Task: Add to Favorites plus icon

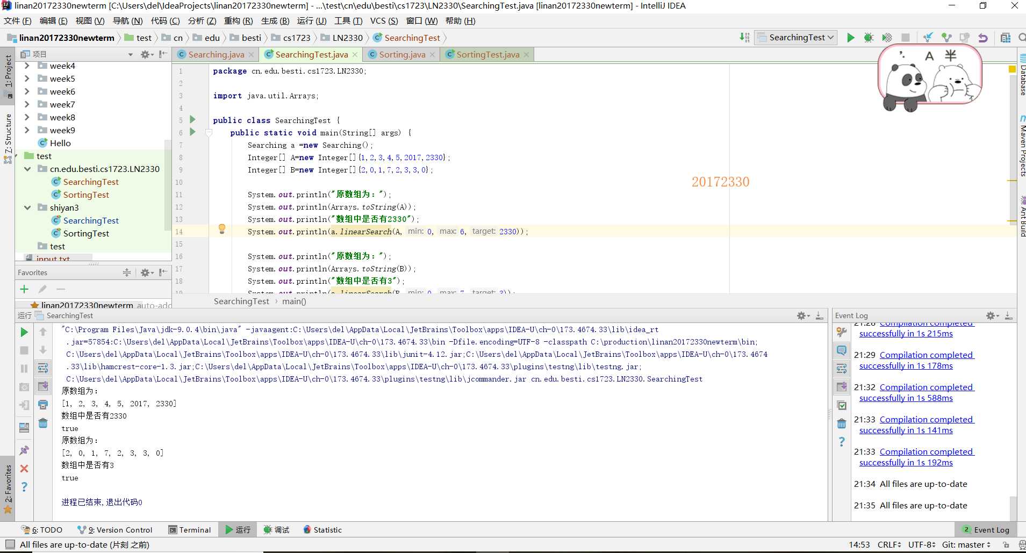Action: click(x=24, y=289)
